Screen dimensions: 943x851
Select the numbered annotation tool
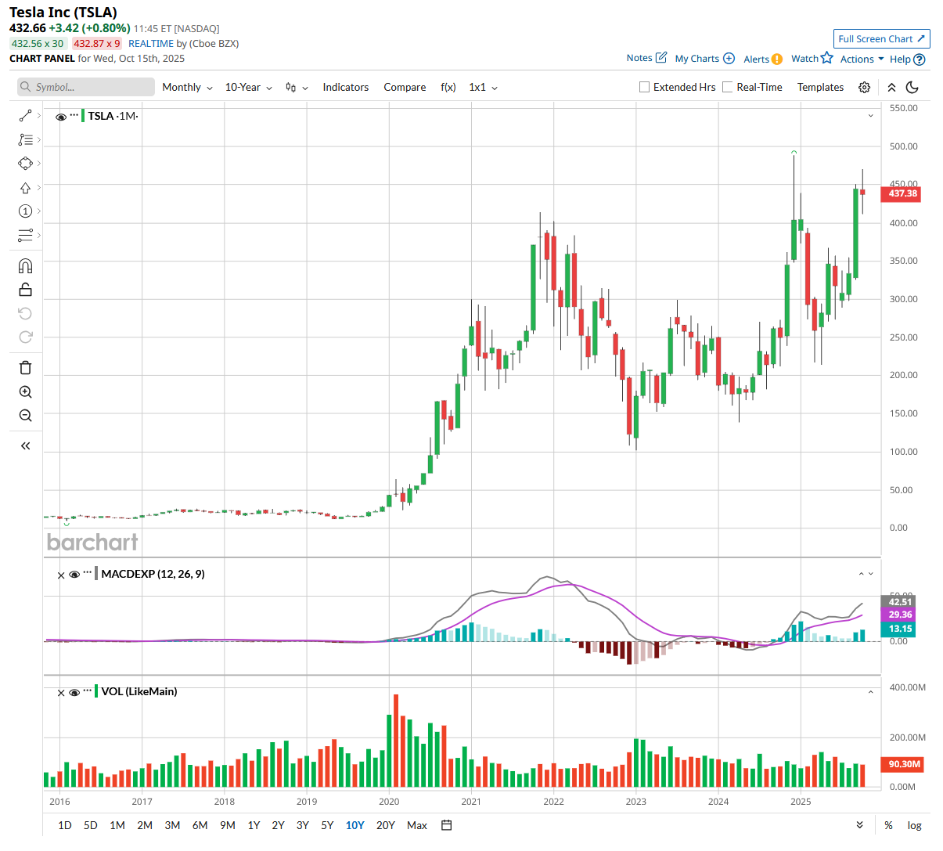click(25, 211)
